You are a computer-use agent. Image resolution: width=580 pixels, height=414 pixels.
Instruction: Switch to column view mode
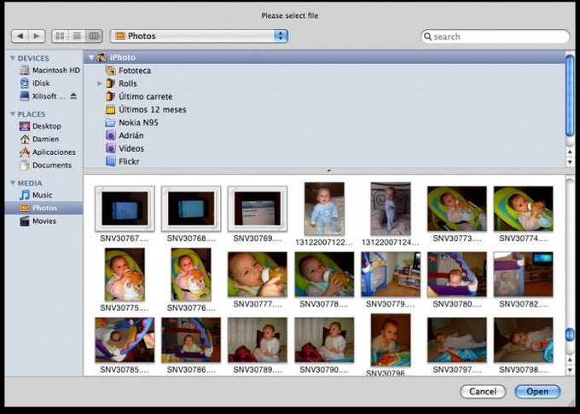click(94, 36)
